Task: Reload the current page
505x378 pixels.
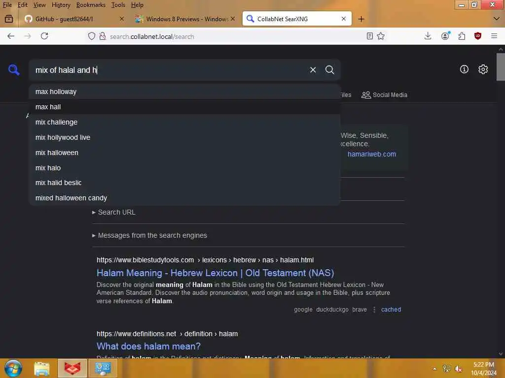Action: click(44, 36)
